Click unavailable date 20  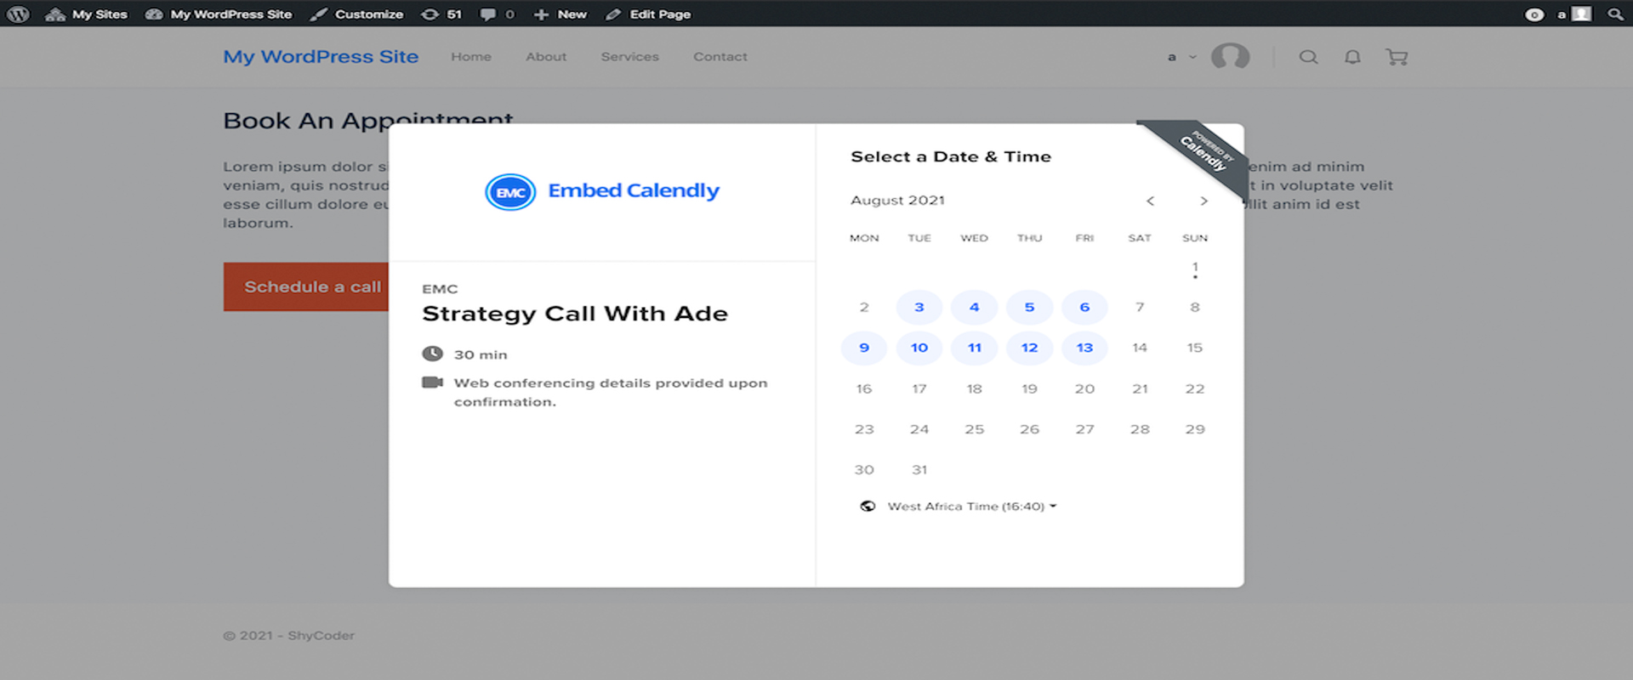click(1084, 388)
